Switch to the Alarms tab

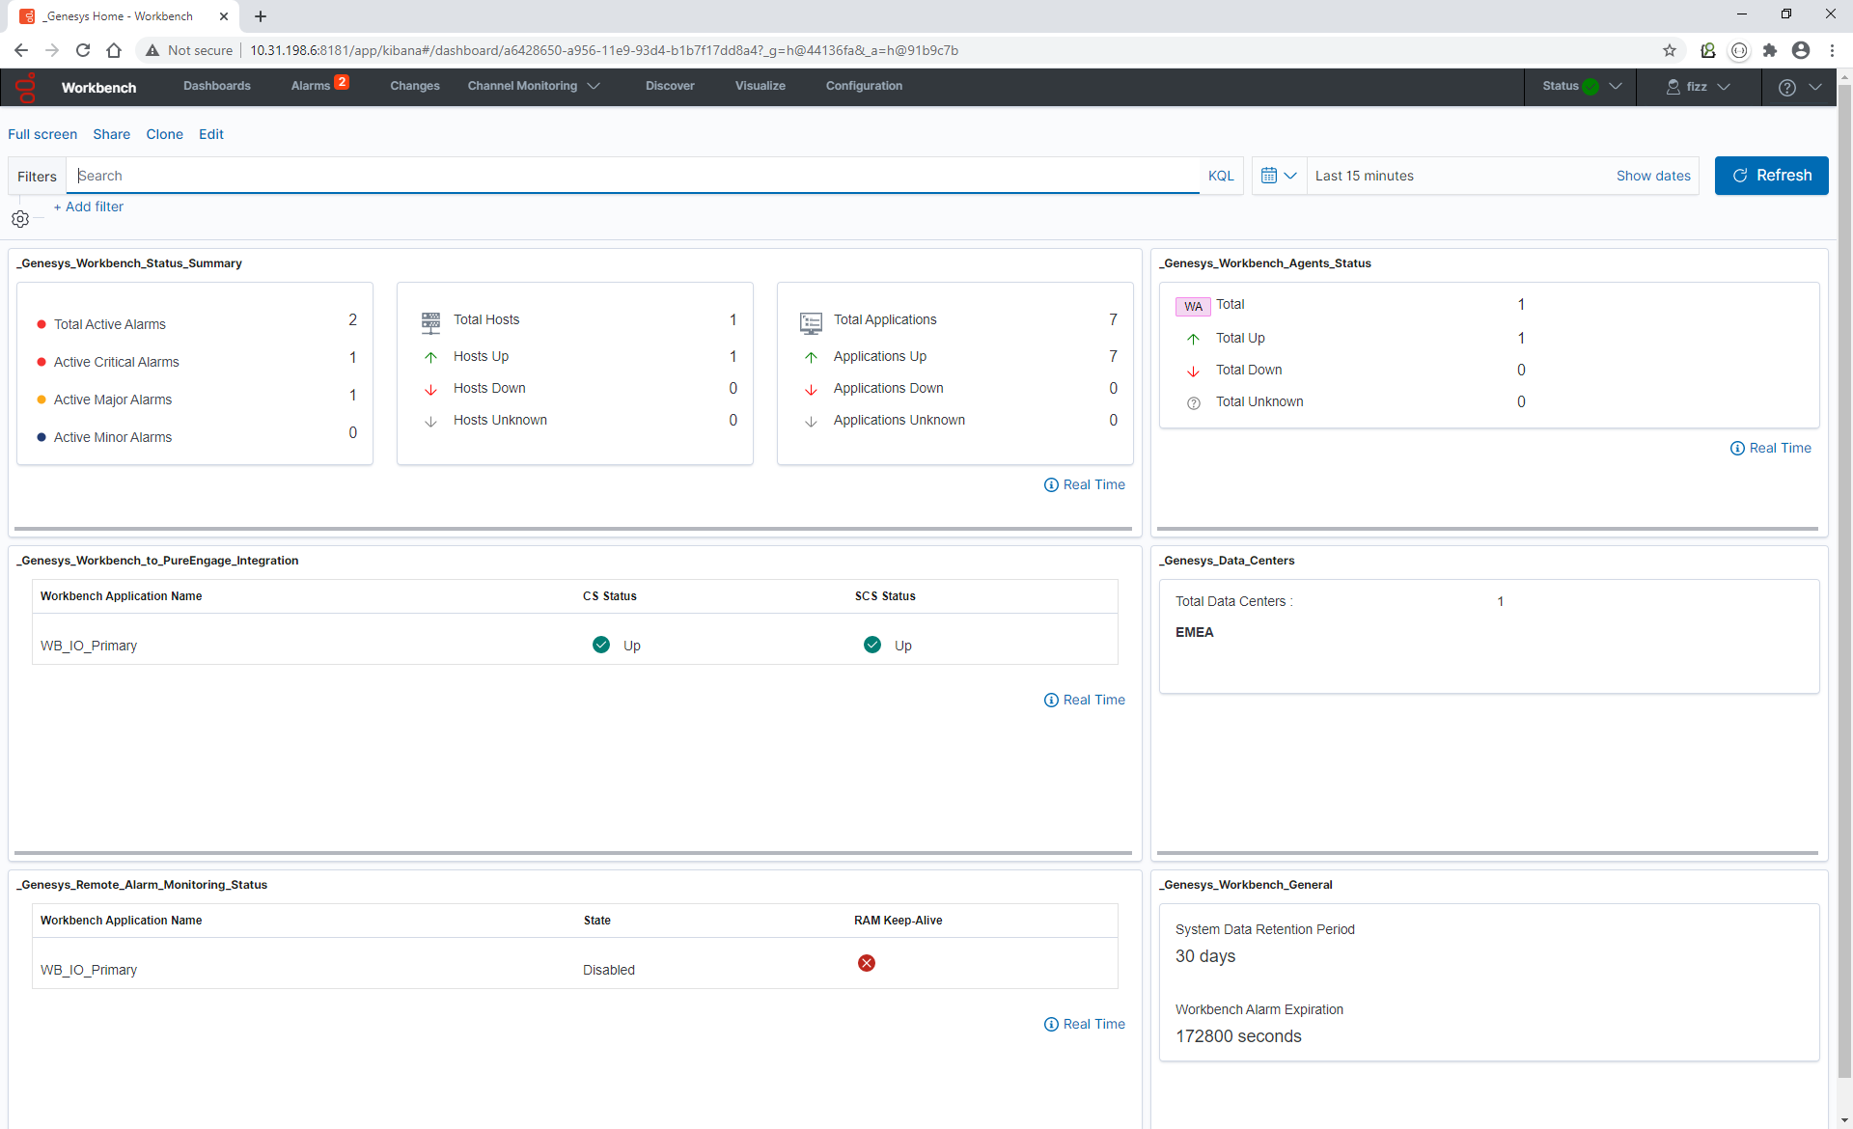point(312,85)
